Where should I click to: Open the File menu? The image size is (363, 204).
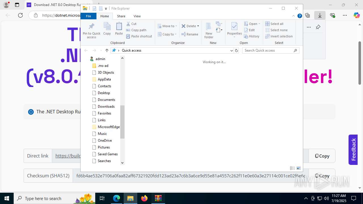click(88, 16)
